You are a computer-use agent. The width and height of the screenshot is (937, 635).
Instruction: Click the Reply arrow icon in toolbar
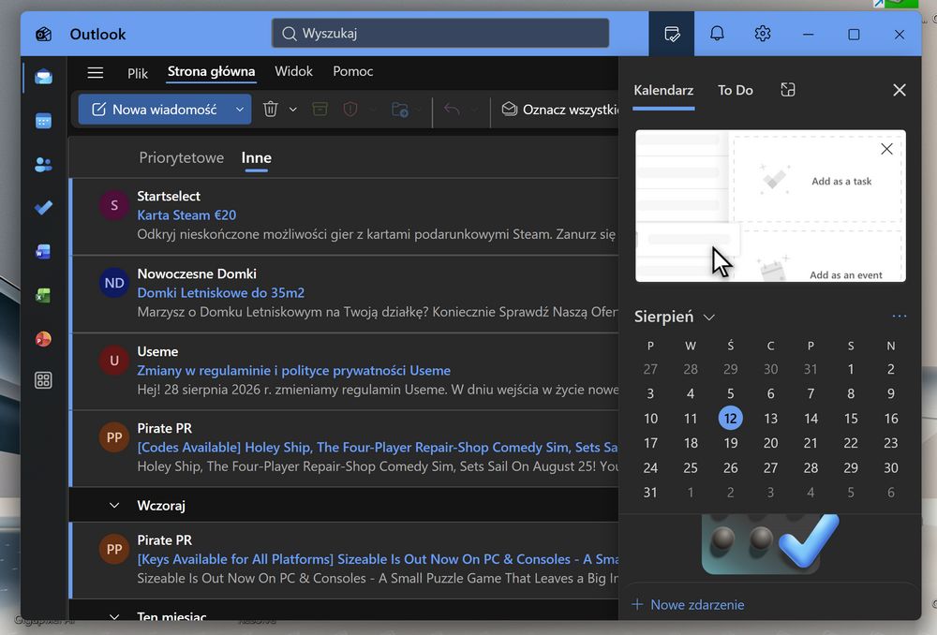[x=452, y=110]
